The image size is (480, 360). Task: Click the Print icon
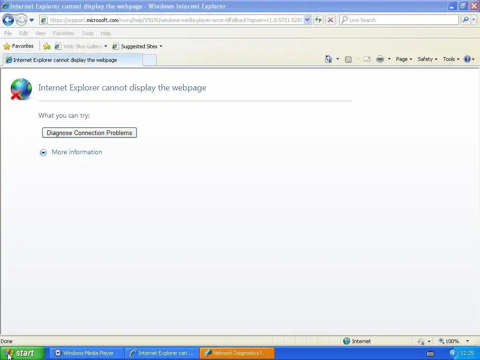(380, 59)
